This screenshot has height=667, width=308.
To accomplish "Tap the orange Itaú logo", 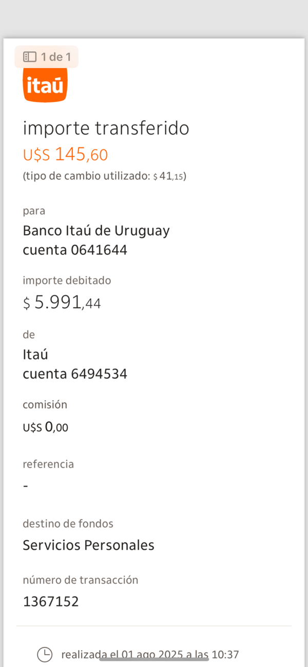I will pos(45,86).
